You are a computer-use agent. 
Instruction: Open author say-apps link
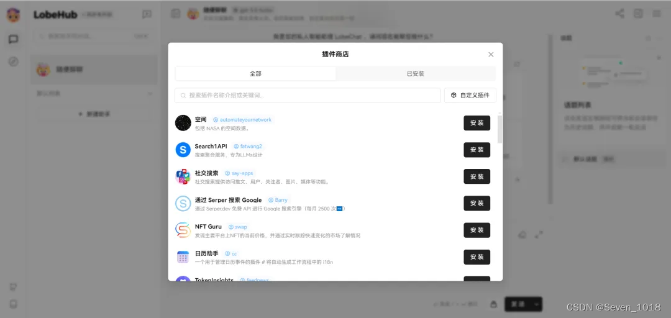click(x=239, y=173)
